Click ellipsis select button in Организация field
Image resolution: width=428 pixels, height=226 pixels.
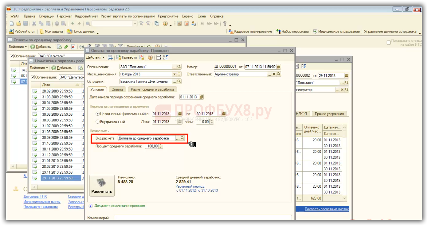(x=175, y=67)
